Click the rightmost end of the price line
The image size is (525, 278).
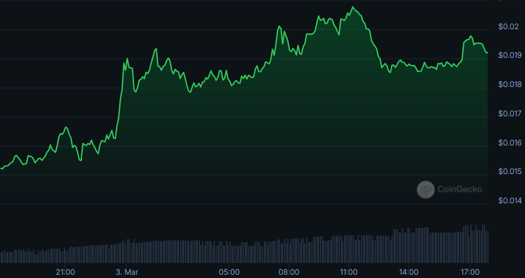pyautogui.click(x=488, y=53)
